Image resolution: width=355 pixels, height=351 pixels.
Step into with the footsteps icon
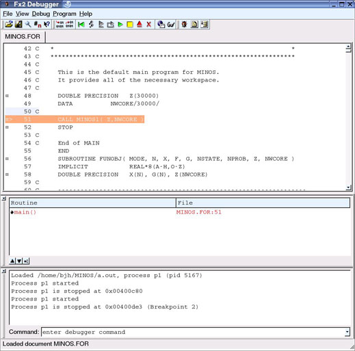(91, 24)
